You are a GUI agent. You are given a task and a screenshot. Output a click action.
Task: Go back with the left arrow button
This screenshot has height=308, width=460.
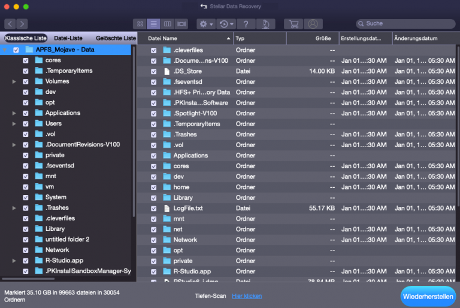point(10,24)
